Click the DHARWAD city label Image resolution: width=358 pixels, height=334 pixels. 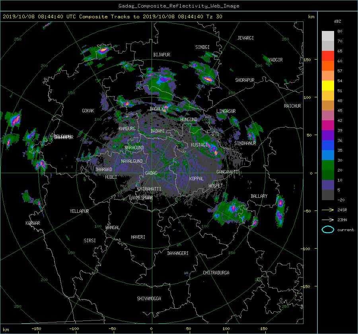[103, 170]
